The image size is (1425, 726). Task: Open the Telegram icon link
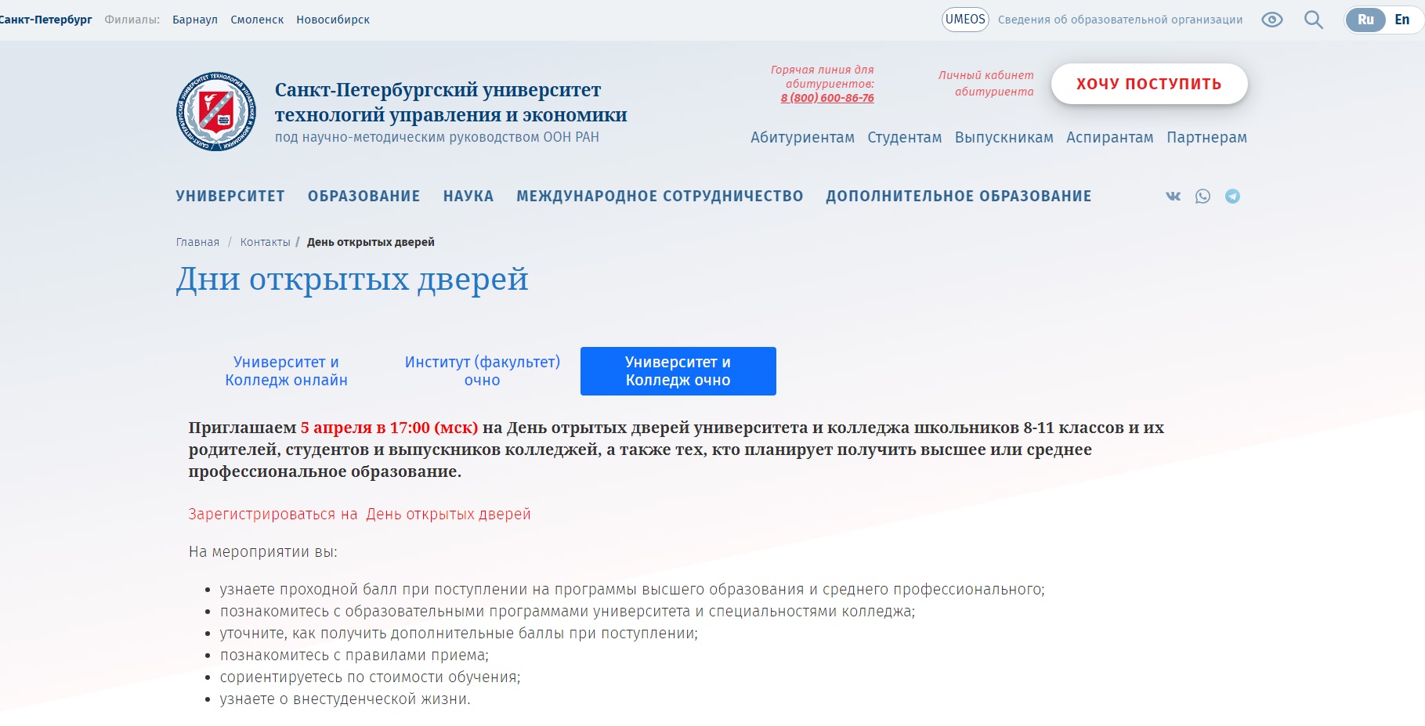(1232, 197)
